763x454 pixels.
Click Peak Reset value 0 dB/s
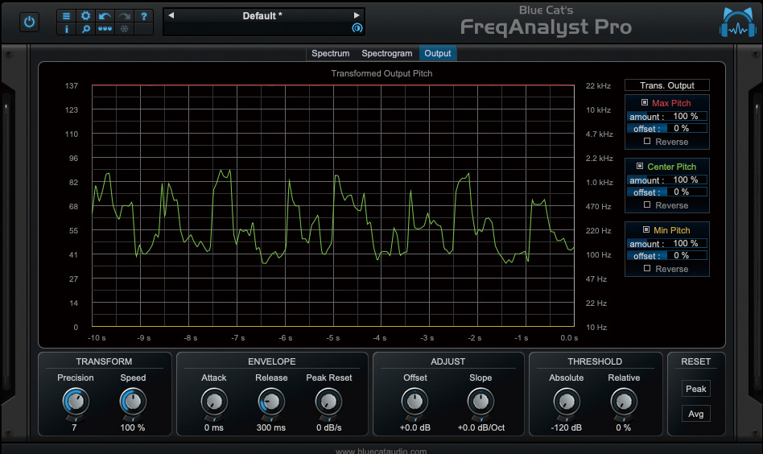[x=329, y=427]
